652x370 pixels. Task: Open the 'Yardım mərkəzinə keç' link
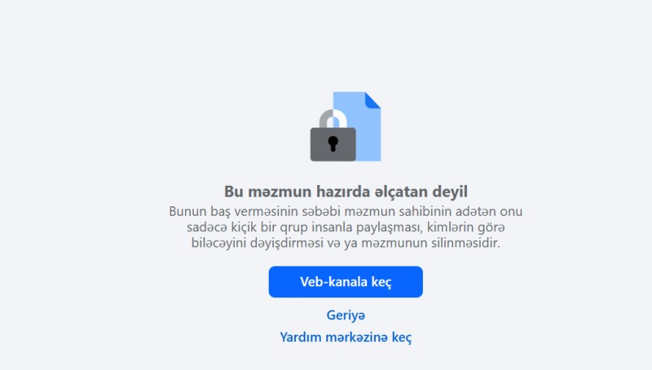pos(346,337)
